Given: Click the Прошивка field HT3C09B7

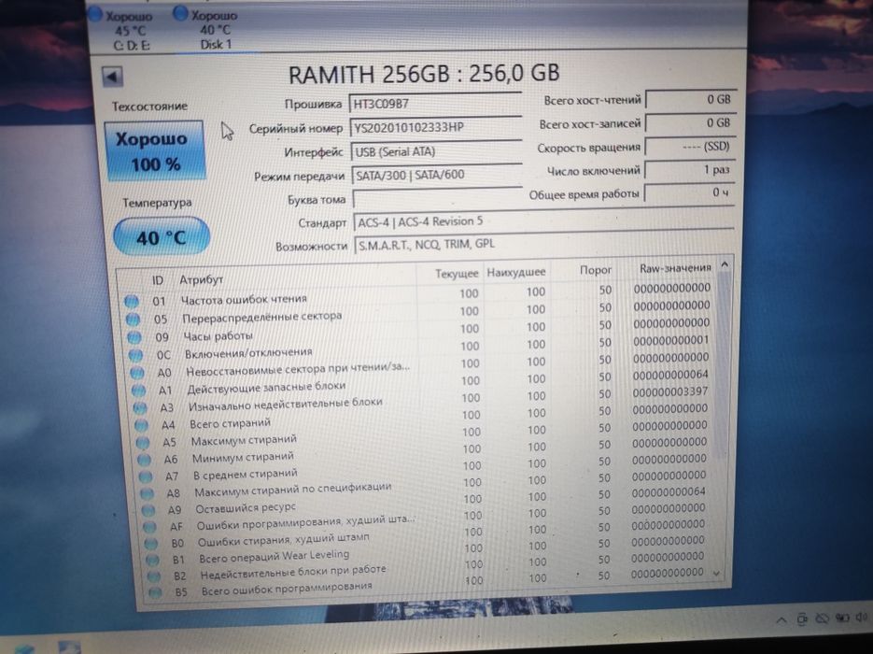Looking at the screenshot, I should [x=435, y=103].
